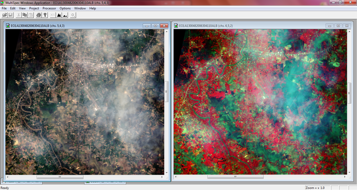
Task: Open the Window menu
Action: [80, 8]
